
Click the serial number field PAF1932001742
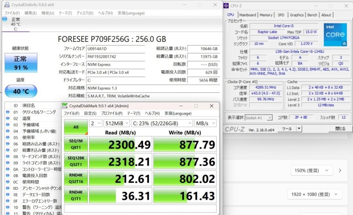click(115, 57)
